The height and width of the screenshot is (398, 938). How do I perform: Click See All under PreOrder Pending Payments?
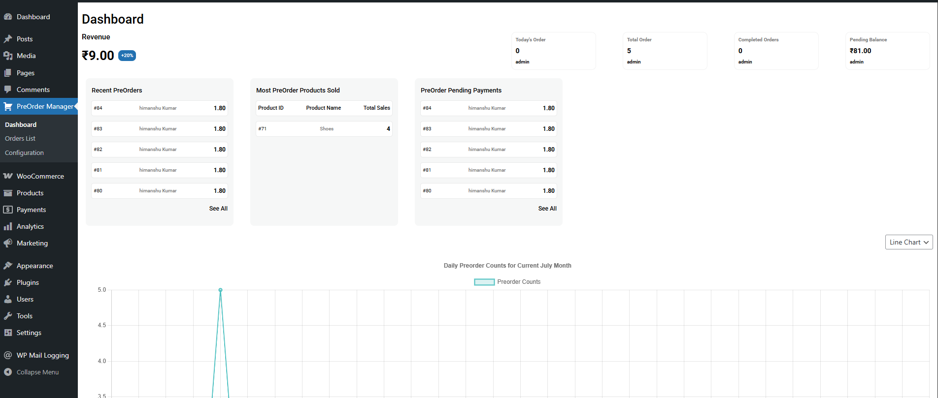[547, 209]
